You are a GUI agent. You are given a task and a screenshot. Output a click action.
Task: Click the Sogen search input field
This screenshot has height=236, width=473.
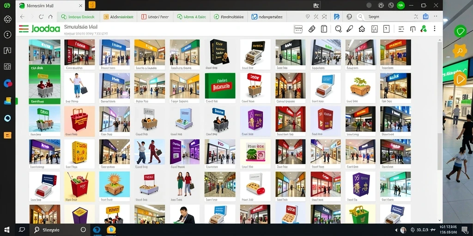tap(388, 17)
